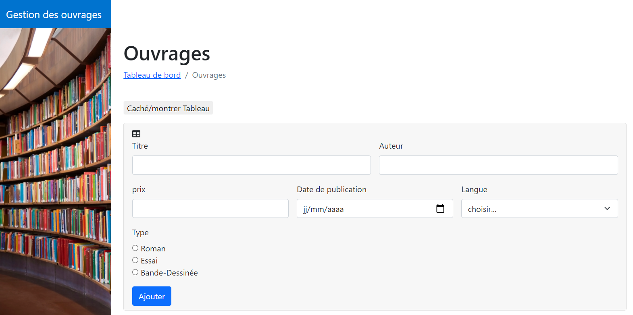Click the prix input field
Image resolution: width=633 pixels, height=315 pixels.
tap(210, 209)
